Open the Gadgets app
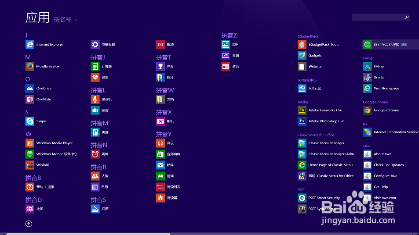 coord(310,55)
